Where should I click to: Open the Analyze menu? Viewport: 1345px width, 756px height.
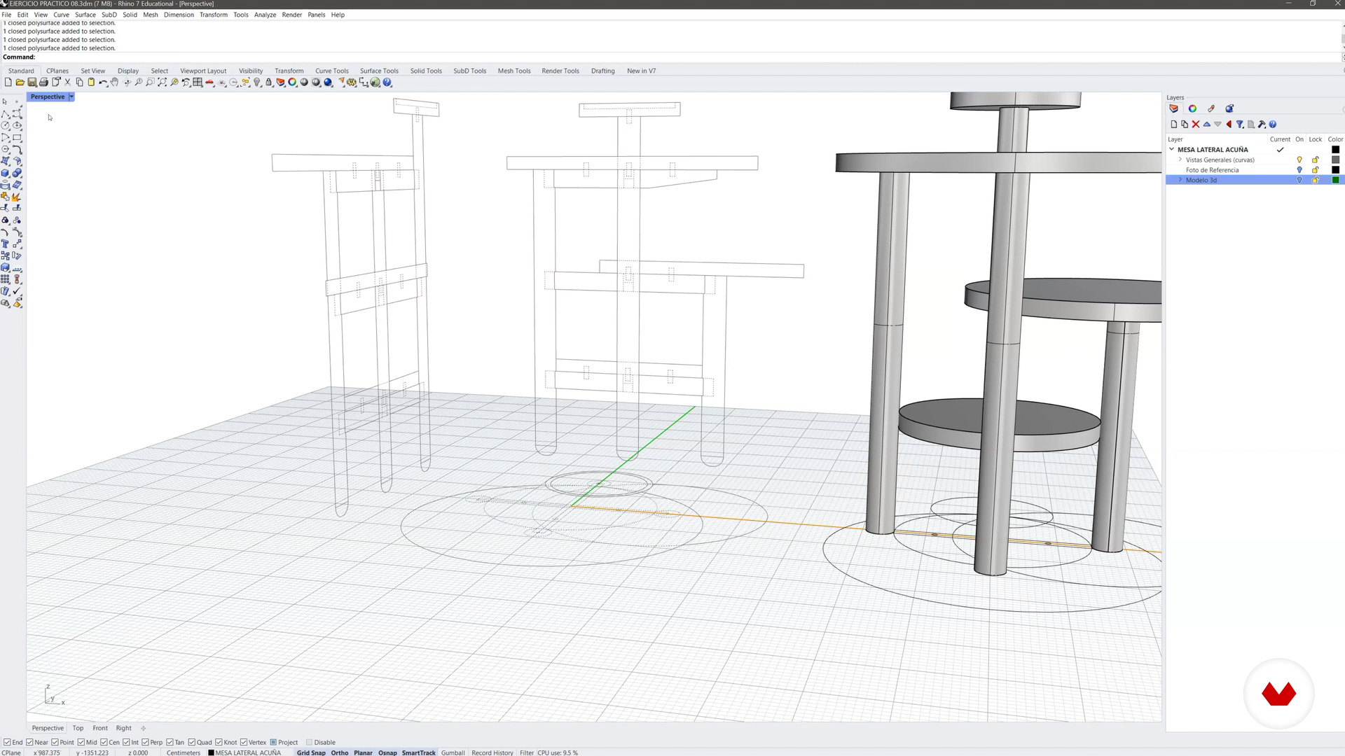point(265,15)
